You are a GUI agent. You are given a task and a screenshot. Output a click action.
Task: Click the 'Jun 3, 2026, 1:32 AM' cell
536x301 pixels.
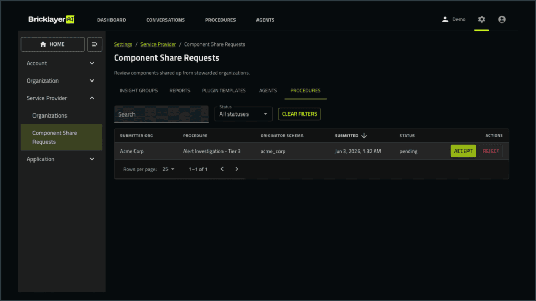pyautogui.click(x=358, y=151)
